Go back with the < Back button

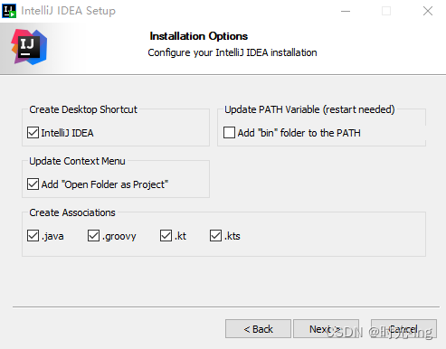(258, 329)
